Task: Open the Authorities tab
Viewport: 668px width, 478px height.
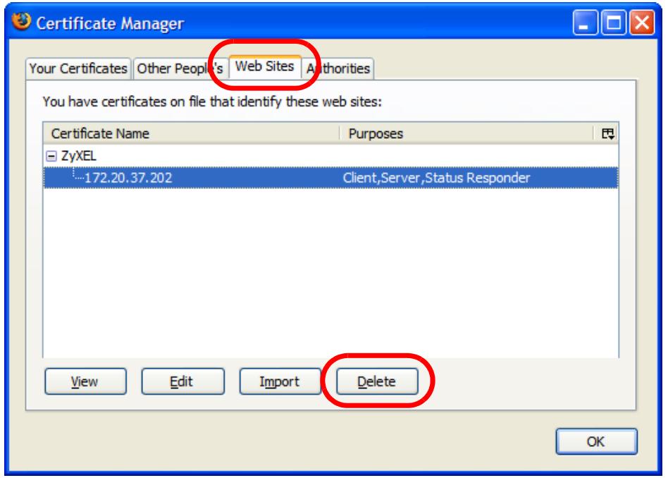Action: tap(338, 68)
